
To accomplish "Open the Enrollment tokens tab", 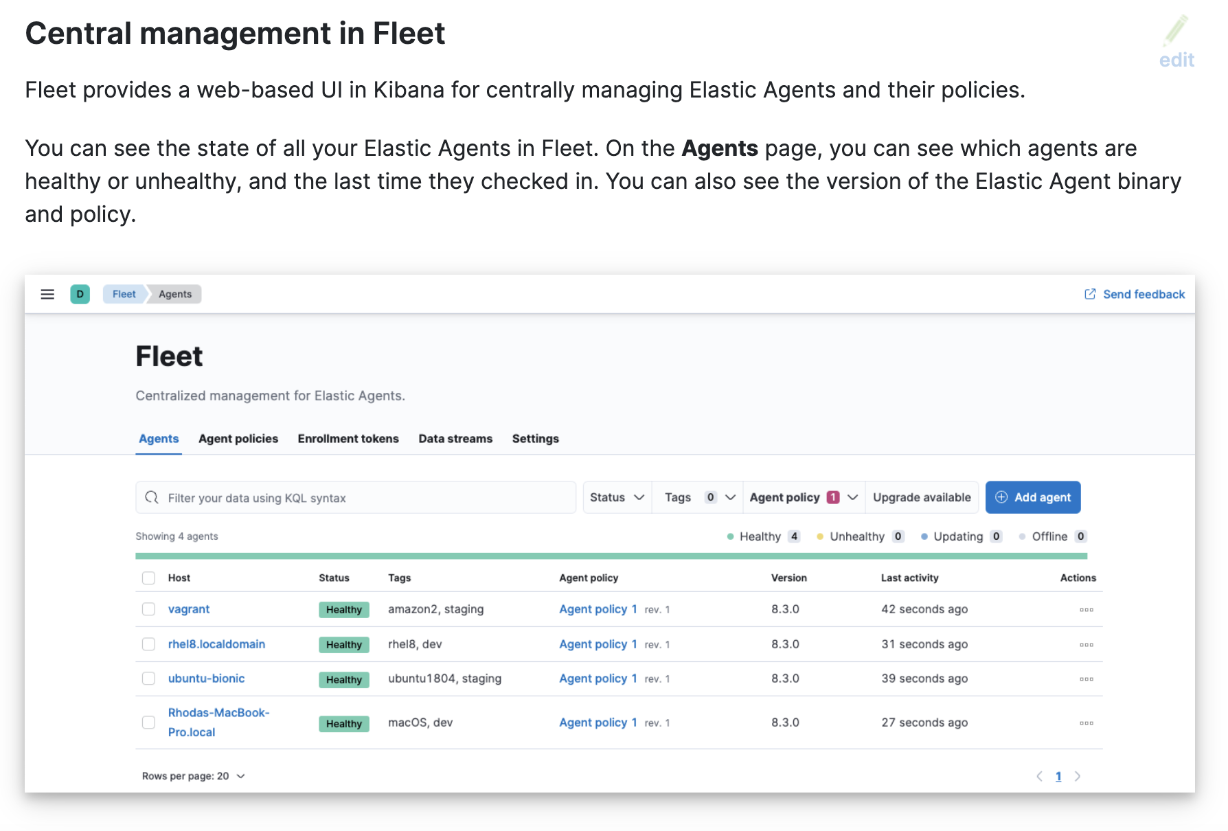I will coord(348,438).
